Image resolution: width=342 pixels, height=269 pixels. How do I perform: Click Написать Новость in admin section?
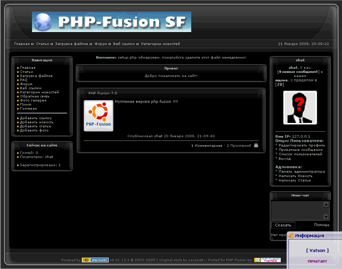point(295,176)
